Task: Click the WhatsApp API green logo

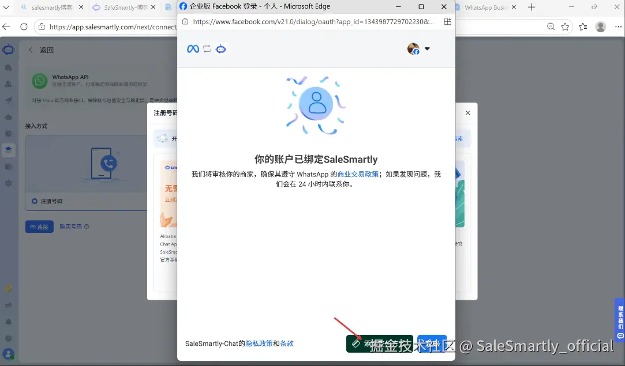Action: tap(39, 81)
